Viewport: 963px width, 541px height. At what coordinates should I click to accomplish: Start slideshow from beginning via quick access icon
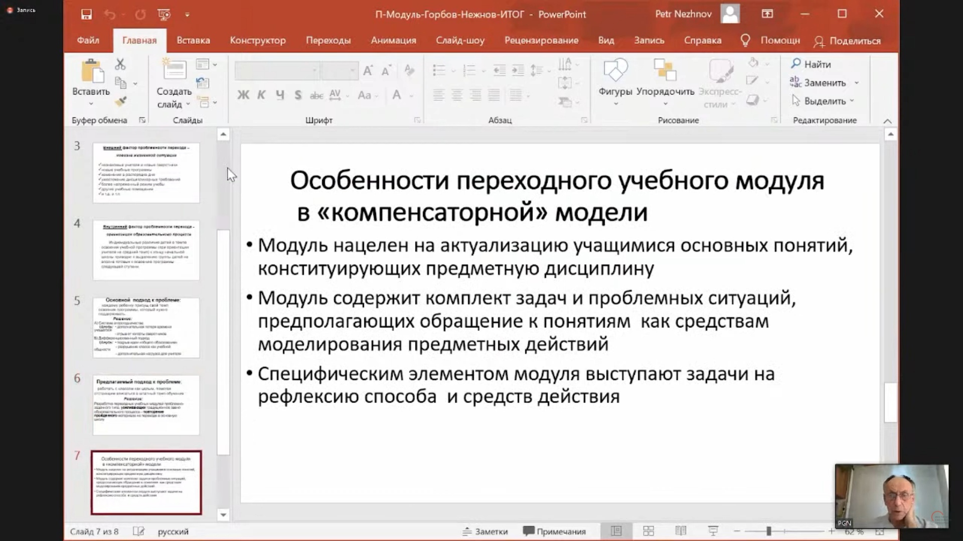164,15
